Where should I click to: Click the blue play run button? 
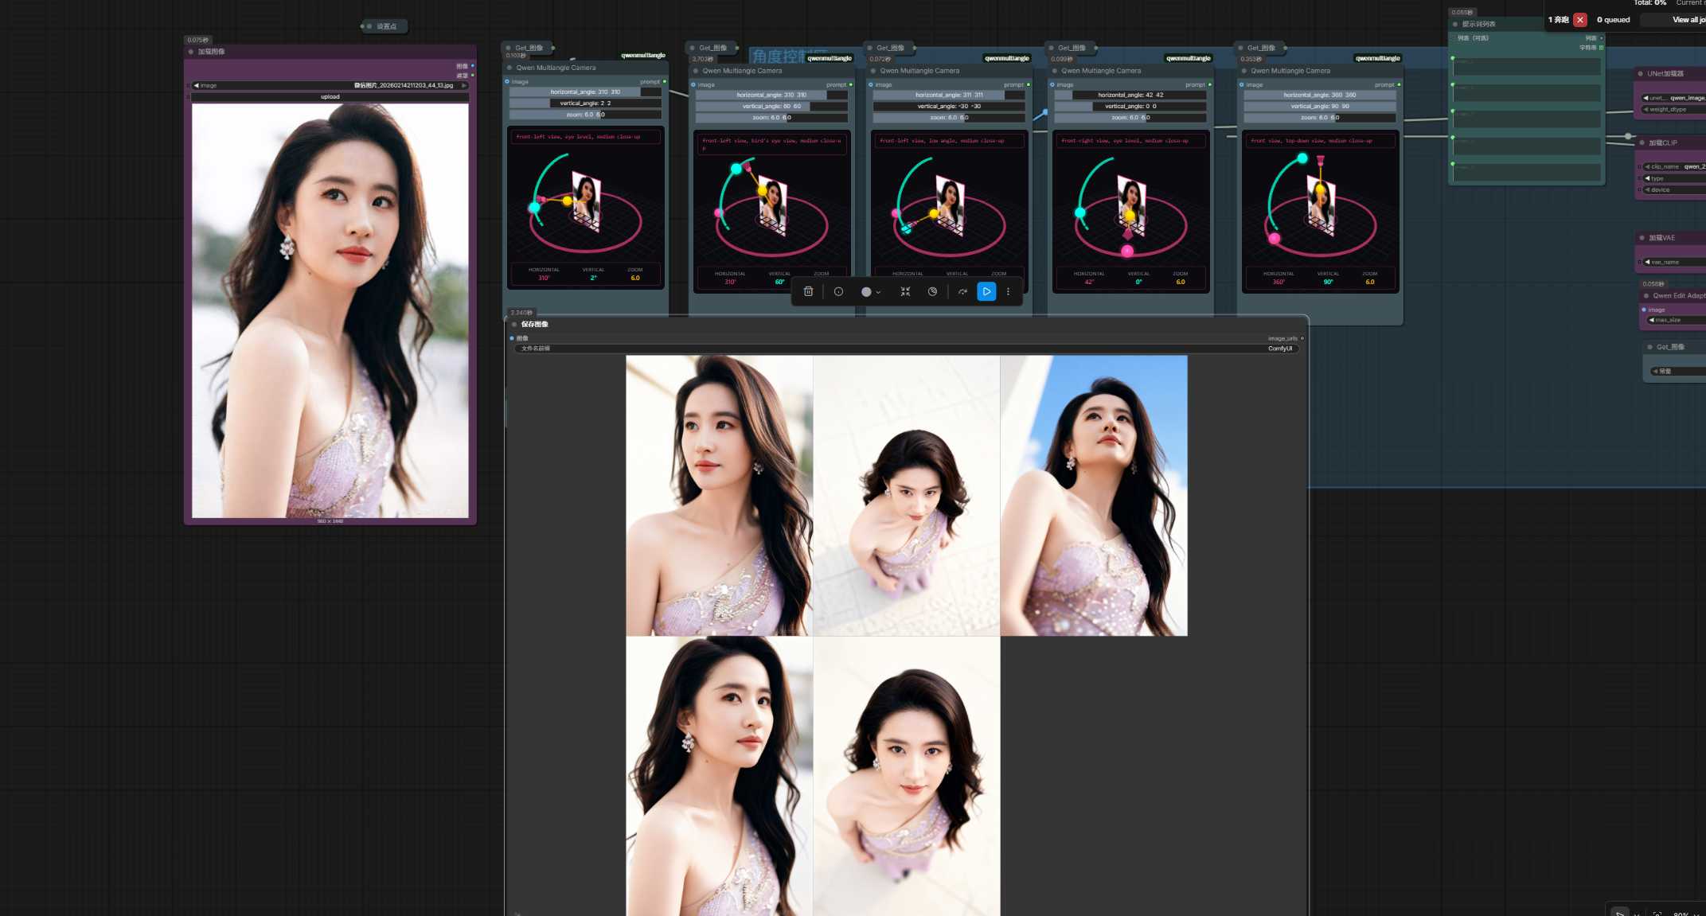coord(986,292)
